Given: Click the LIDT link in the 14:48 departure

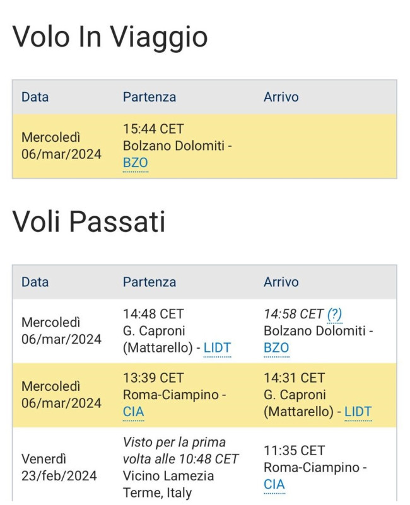Looking at the screenshot, I should click(217, 348).
